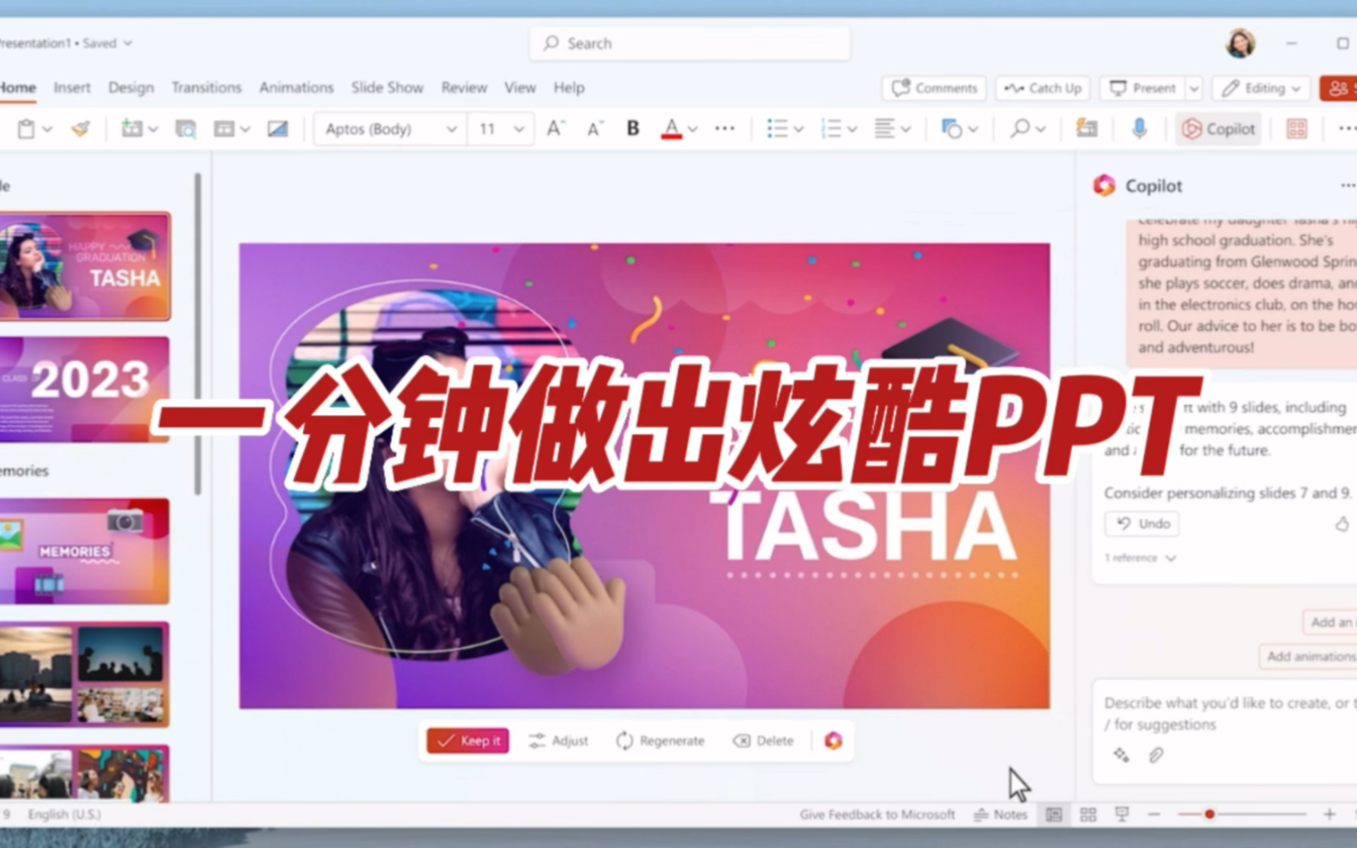Screen dimensions: 1357x848
Task: Open Shapes gallery icon
Action: point(951,129)
